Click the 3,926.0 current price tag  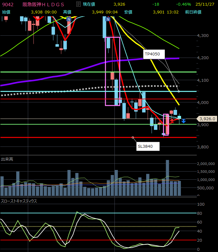coord(207,119)
